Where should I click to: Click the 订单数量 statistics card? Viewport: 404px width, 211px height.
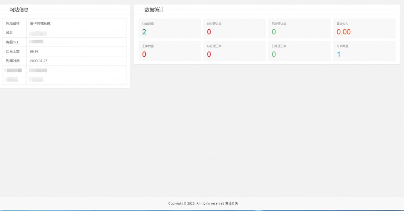[x=169, y=29]
